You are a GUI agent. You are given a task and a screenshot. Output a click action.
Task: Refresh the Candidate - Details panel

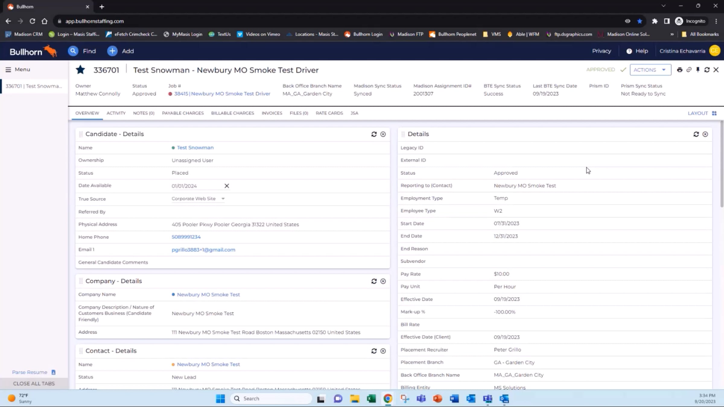tap(374, 134)
